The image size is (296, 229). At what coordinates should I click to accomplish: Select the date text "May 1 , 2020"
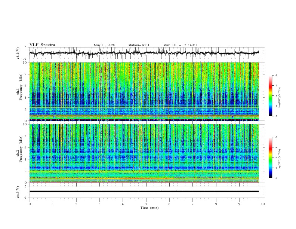(x=104, y=45)
